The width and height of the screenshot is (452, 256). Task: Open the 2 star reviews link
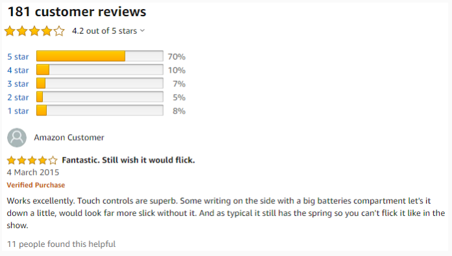tap(18, 97)
